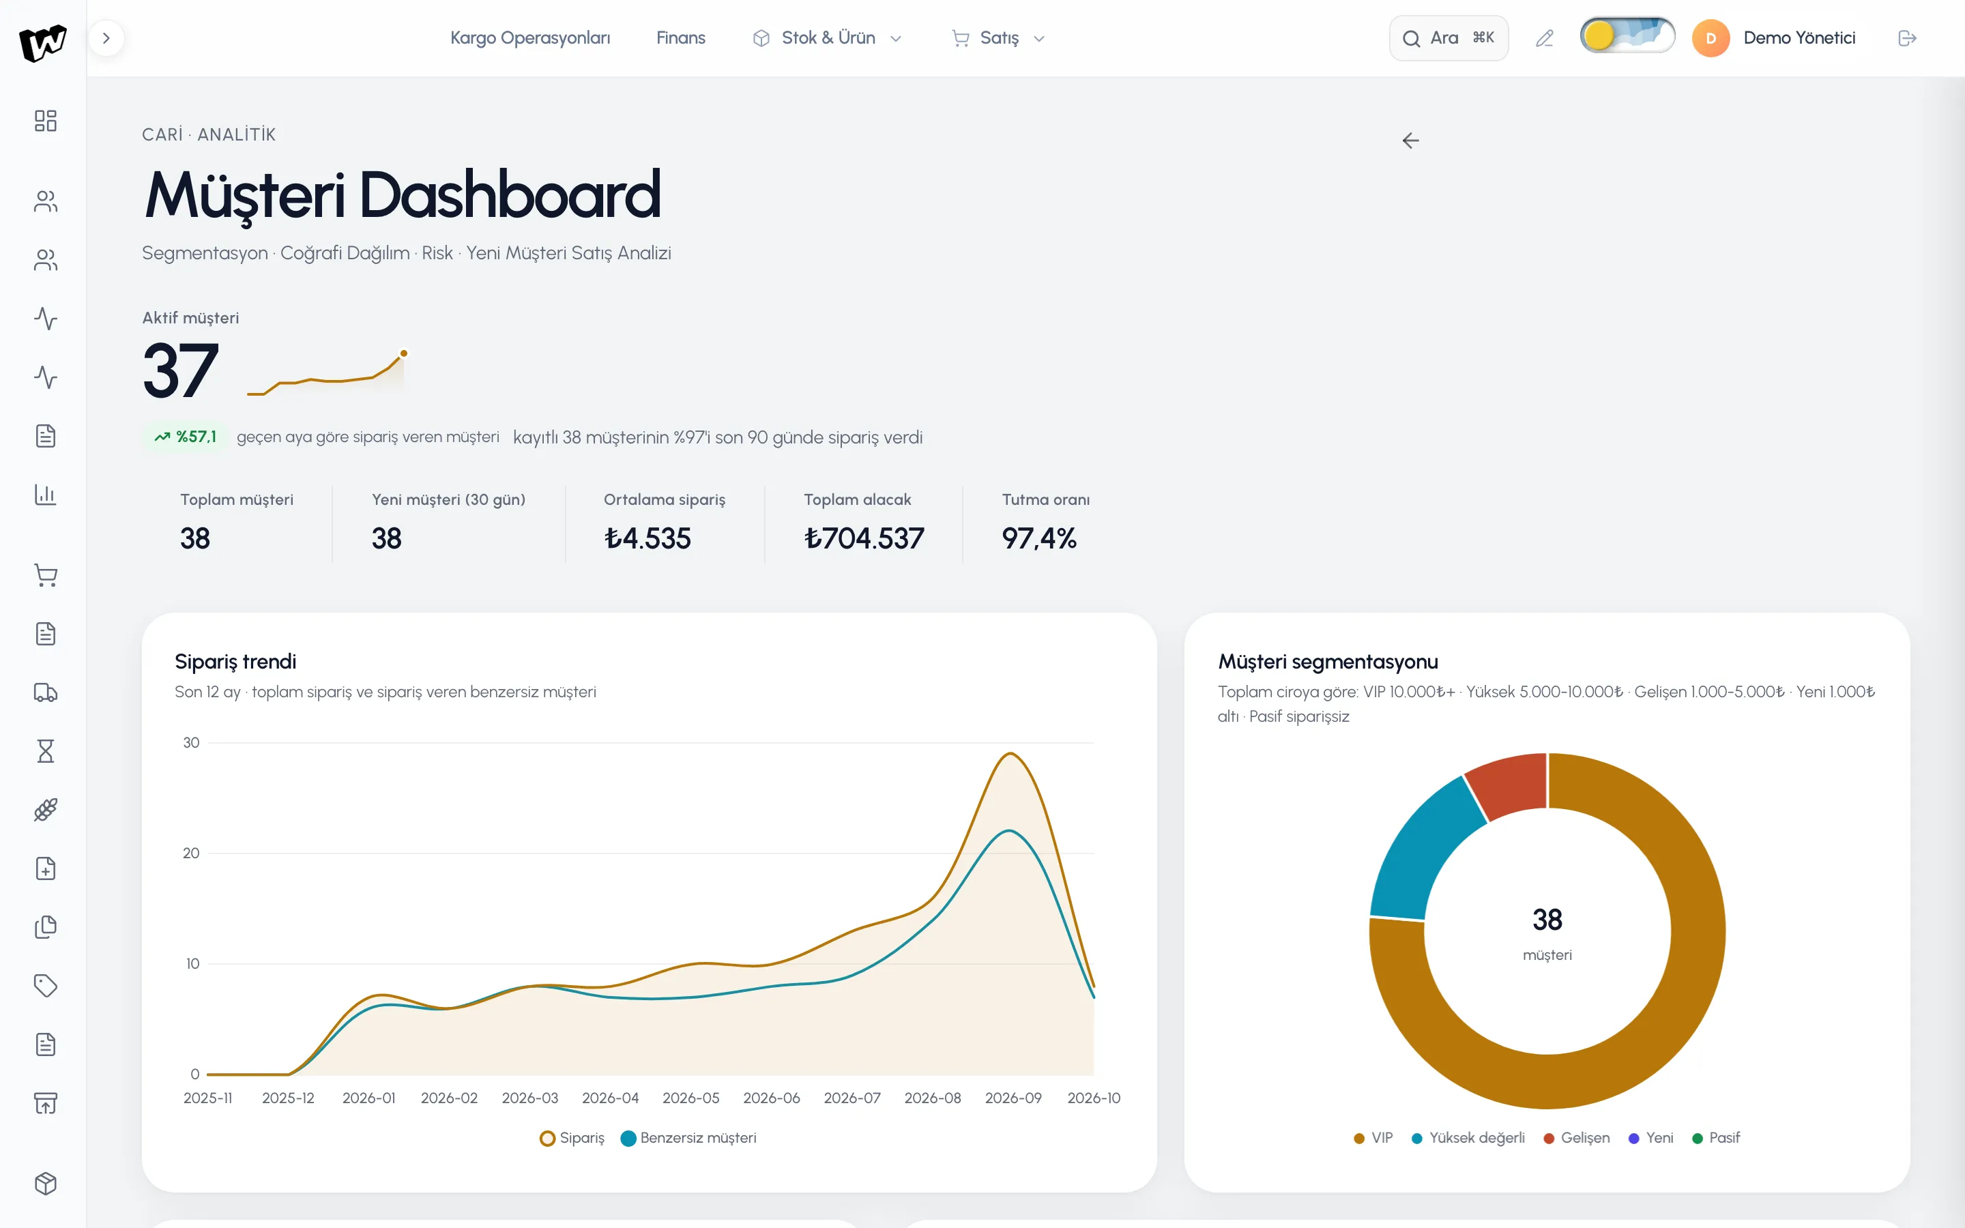This screenshot has width=1965, height=1228.
Task: Open the wheat icon in sidebar
Action: [46, 810]
